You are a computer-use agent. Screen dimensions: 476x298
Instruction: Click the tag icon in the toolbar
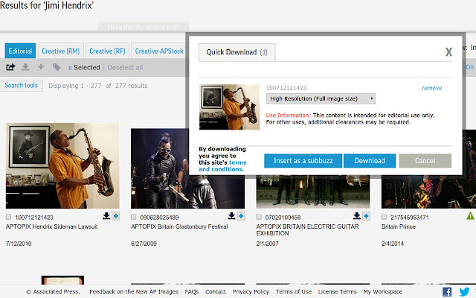click(57, 67)
